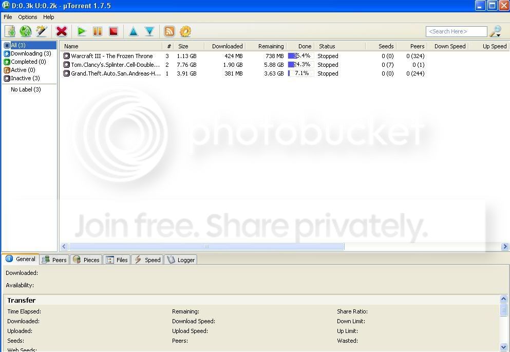The width and height of the screenshot is (510, 352).
Task: Open the Options menu
Action: [x=28, y=17]
